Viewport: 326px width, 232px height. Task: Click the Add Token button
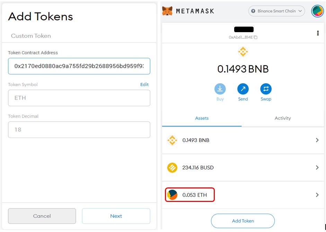[x=243, y=221]
